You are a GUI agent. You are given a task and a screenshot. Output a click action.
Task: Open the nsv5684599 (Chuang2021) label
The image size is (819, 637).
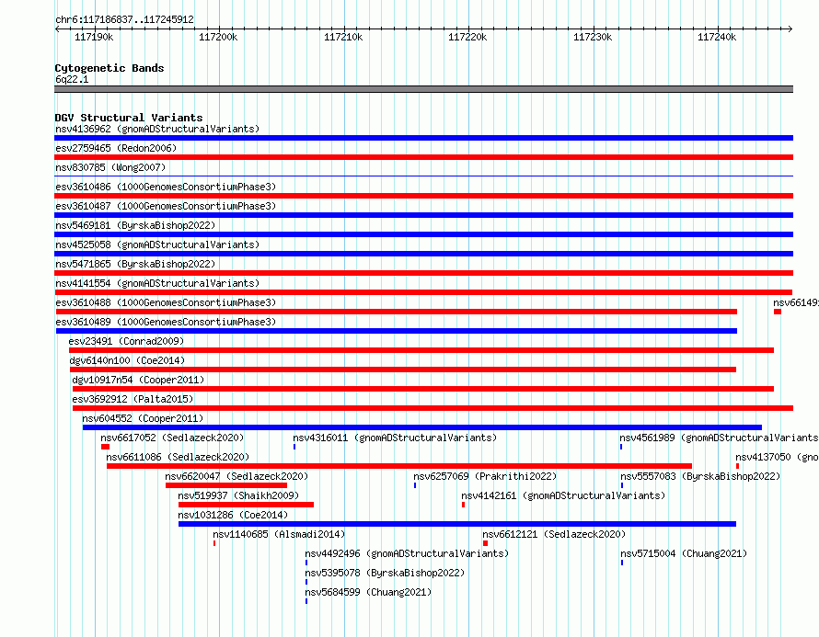[x=368, y=592]
